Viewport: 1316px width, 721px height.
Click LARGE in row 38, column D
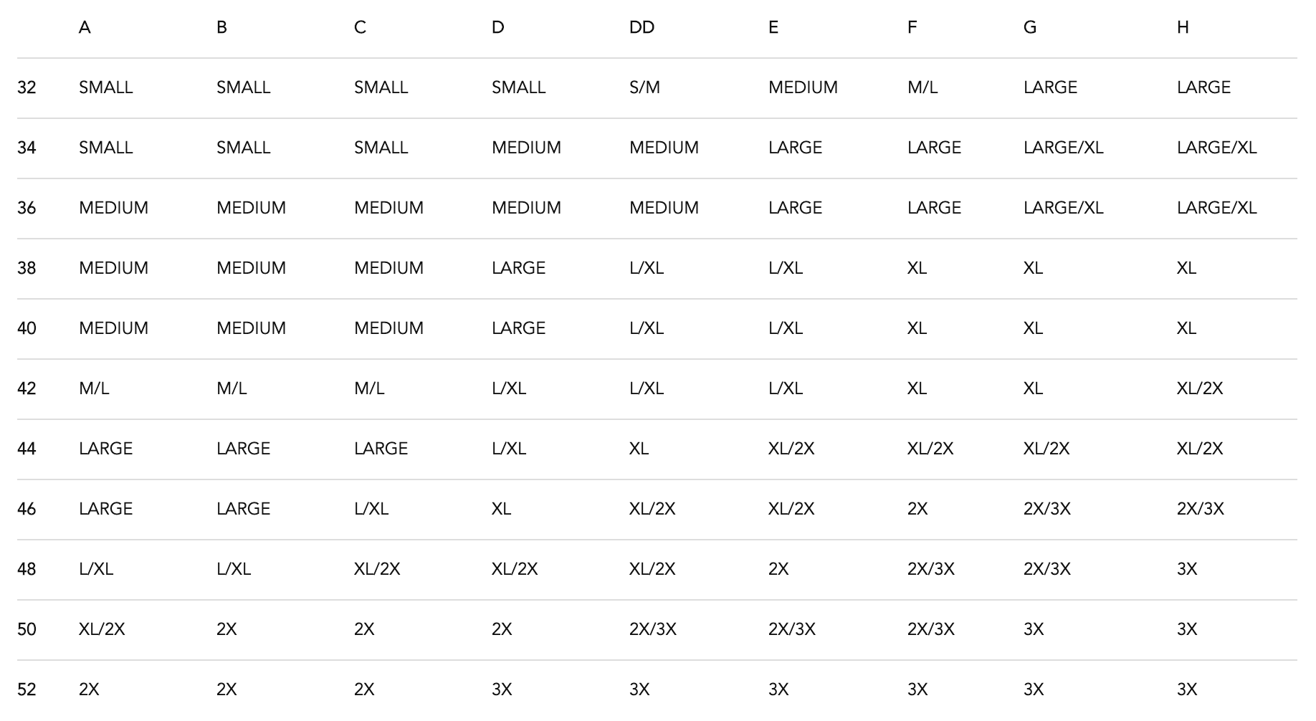[518, 268]
